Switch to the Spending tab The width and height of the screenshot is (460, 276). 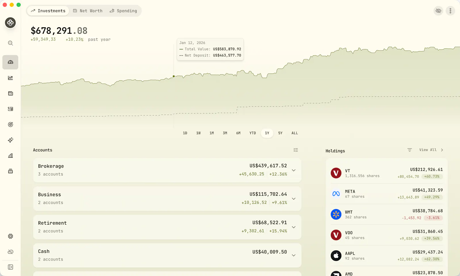(123, 11)
